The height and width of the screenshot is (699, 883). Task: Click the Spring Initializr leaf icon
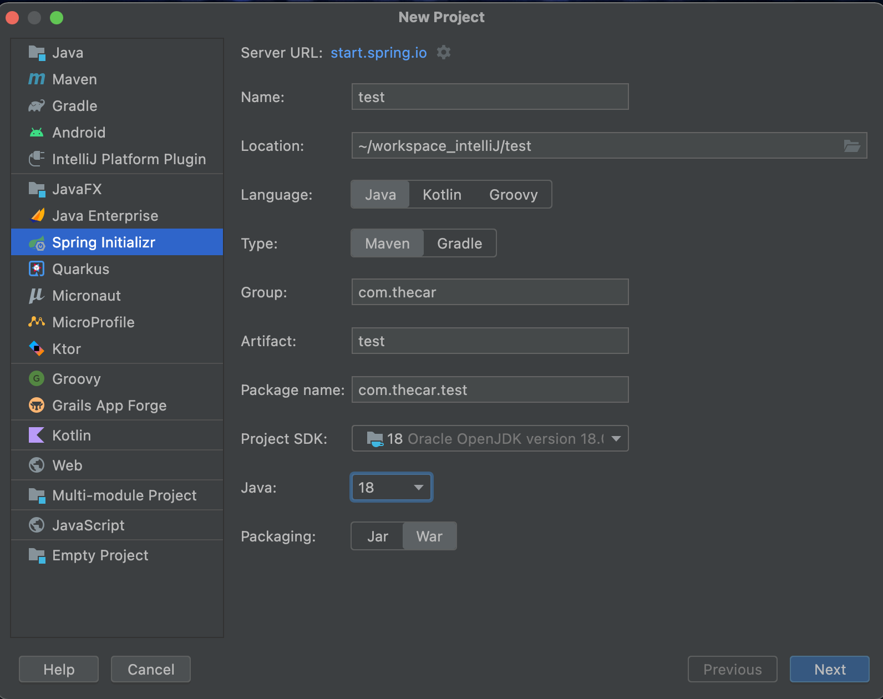37,242
